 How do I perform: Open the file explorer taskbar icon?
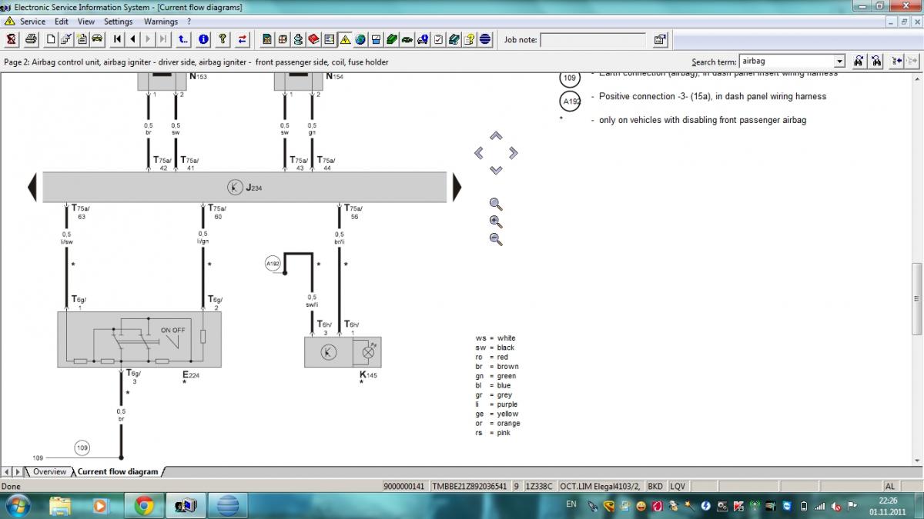(x=59, y=505)
